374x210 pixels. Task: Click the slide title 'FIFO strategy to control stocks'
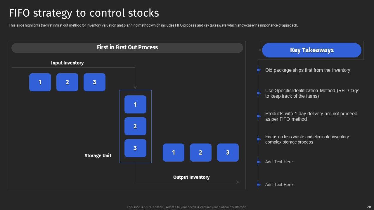(84, 13)
